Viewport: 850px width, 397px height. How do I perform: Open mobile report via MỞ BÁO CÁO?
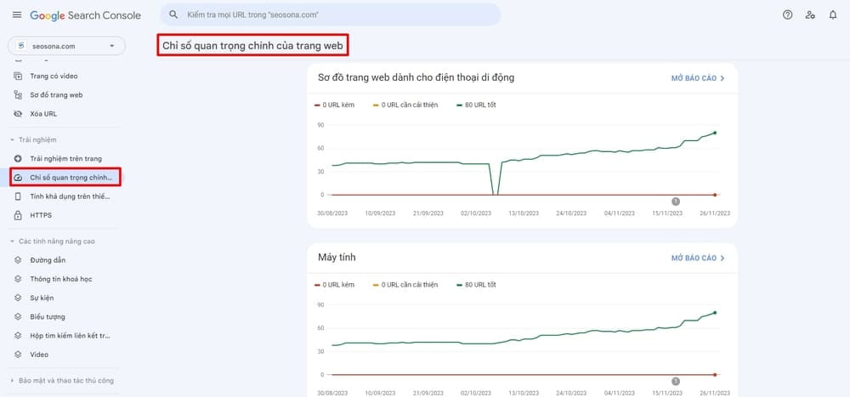[x=698, y=78]
